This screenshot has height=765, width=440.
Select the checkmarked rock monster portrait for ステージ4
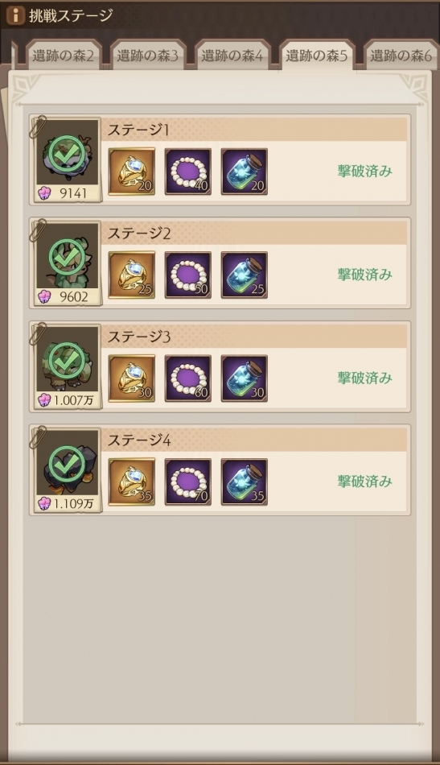pyautogui.click(x=68, y=462)
